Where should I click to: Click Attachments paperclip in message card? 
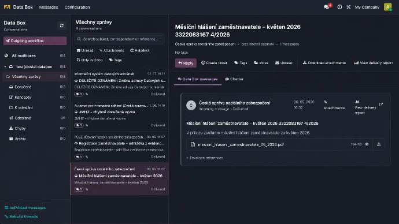pyautogui.click(x=334, y=105)
